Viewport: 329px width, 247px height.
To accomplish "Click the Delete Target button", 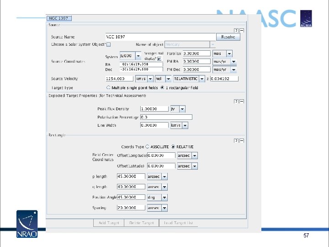I will [x=141, y=223].
